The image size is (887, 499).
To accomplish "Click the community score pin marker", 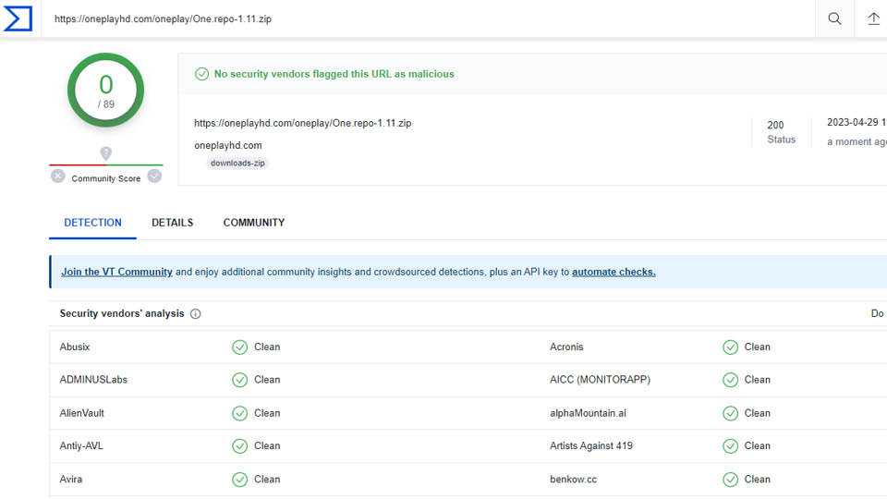I will click(x=105, y=153).
